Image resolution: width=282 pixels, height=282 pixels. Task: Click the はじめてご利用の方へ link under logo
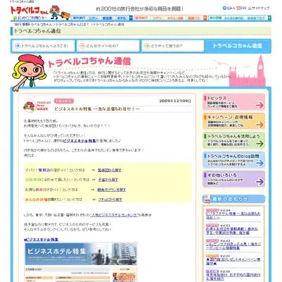31,18
